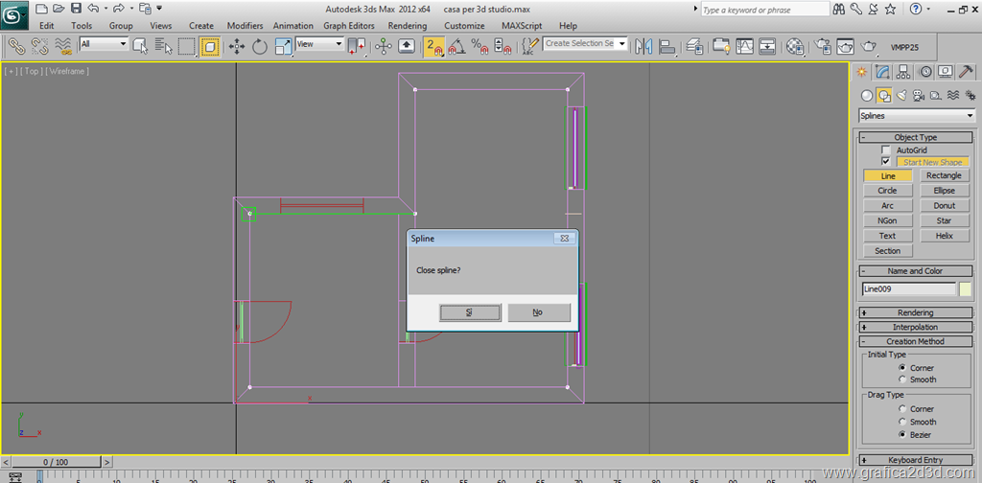Click the Select and Rotate tool
The width and height of the screenshot is (982, 483).
click(260, 45)
